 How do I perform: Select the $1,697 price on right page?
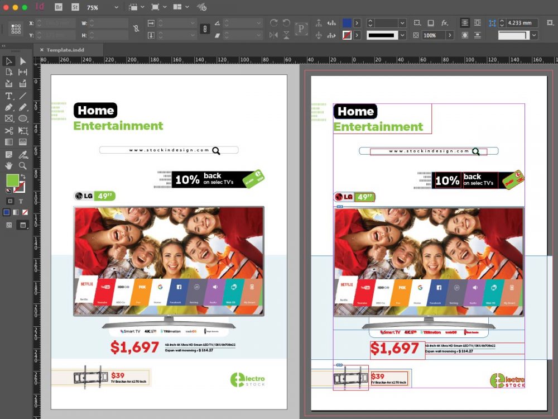point(395,348)
